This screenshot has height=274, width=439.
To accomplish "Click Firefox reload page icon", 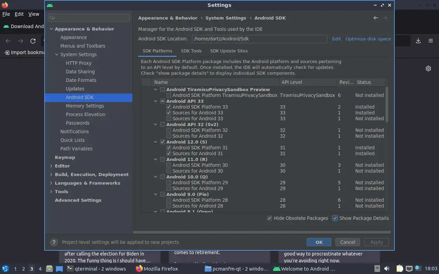I will [x=33, y=41].
